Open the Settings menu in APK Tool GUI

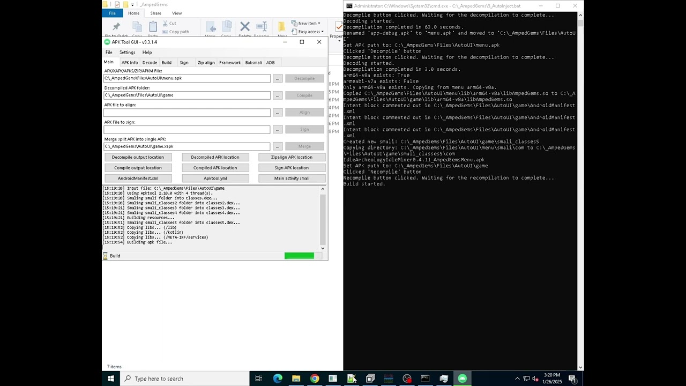coord(127,52)
